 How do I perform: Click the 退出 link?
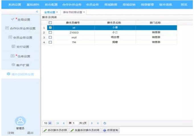click(x=30, y=133)
